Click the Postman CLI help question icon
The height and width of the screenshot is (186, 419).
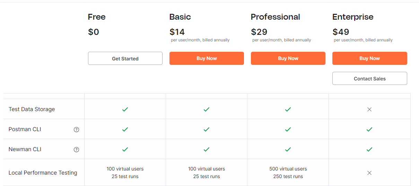point(77,129)
